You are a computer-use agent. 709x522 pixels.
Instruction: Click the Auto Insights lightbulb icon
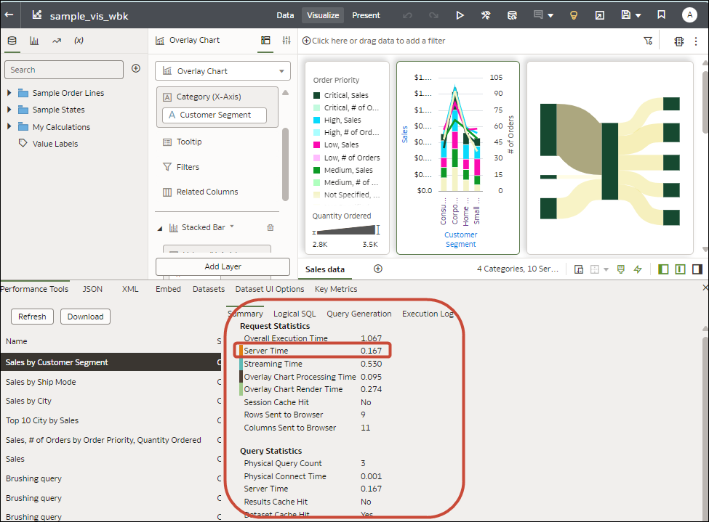(x=573, y=15)
